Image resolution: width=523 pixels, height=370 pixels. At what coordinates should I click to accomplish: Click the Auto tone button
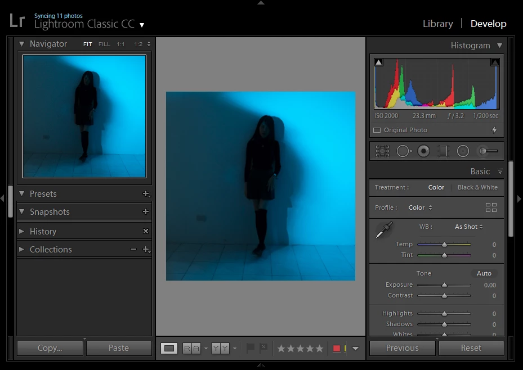click(484, 273)
